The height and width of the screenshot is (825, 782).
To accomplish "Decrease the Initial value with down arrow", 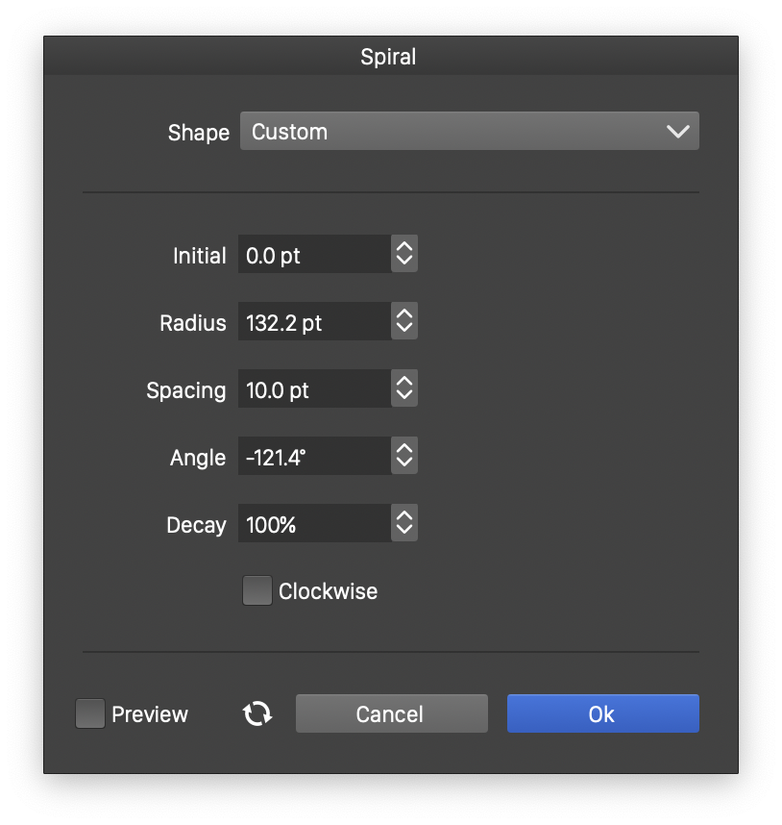I will (x=404, y=262).
